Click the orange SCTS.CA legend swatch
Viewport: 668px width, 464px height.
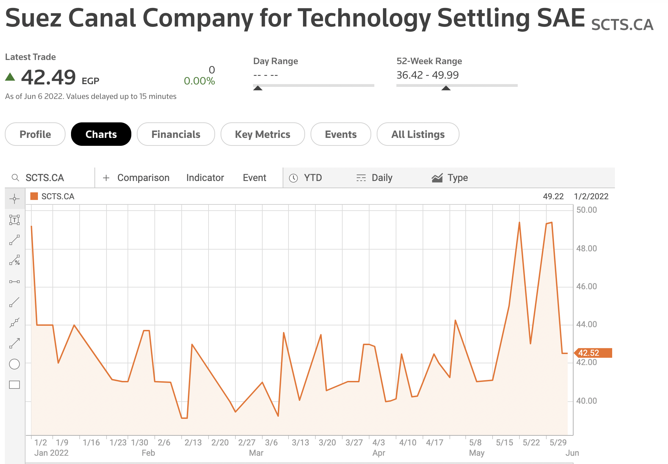34,196
